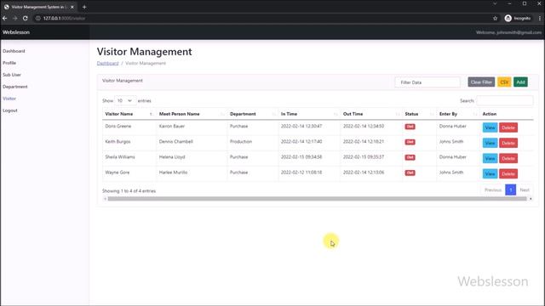Sort by Department column

click(253, 114)
